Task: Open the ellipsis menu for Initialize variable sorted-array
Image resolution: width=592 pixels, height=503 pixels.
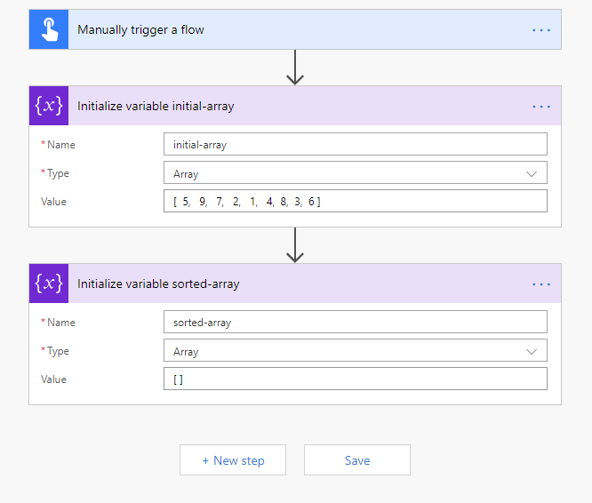Action: point(541,283)
